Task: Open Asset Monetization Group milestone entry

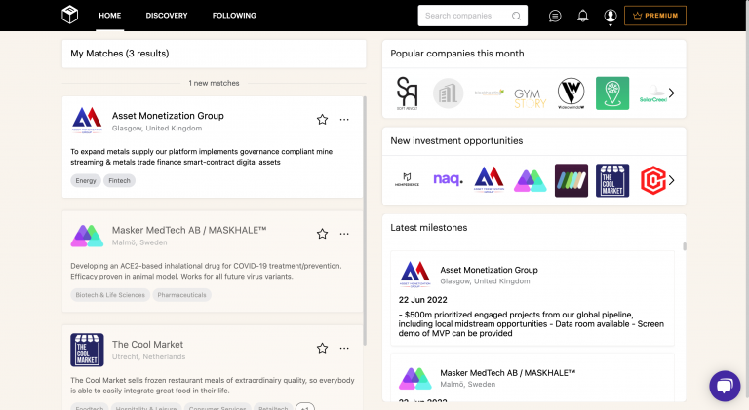Action: tap(532, 298)
